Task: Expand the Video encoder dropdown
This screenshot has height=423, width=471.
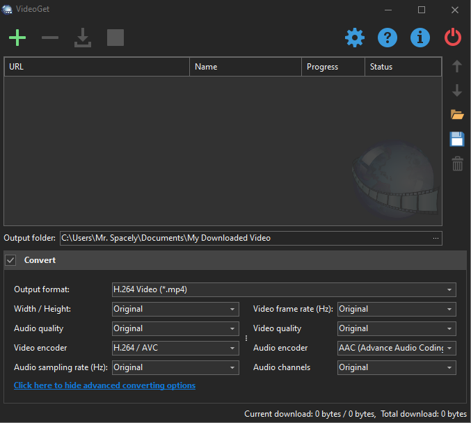Action: point(175,348)
